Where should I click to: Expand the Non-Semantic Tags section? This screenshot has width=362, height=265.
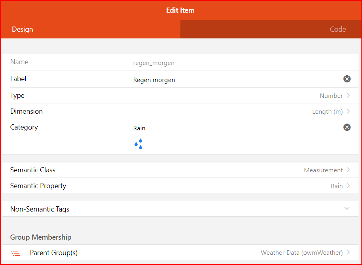(347, 209)
